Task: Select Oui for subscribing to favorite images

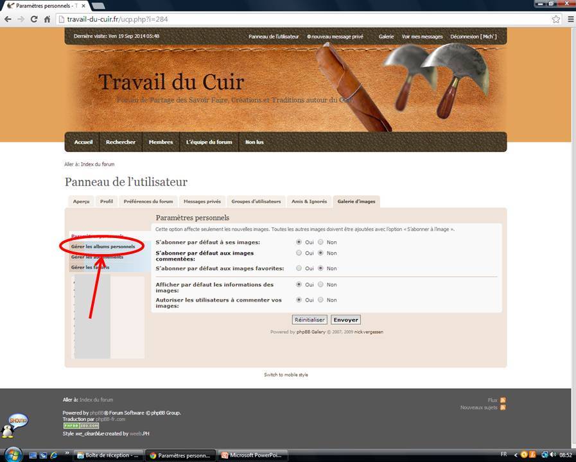Action: (299, 268)
